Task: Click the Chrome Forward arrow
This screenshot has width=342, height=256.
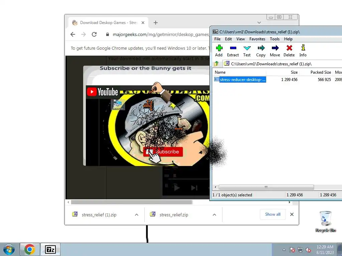Action: click(83, 34)
